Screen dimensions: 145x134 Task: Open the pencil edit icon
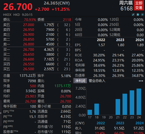click(x=133, y=15)
